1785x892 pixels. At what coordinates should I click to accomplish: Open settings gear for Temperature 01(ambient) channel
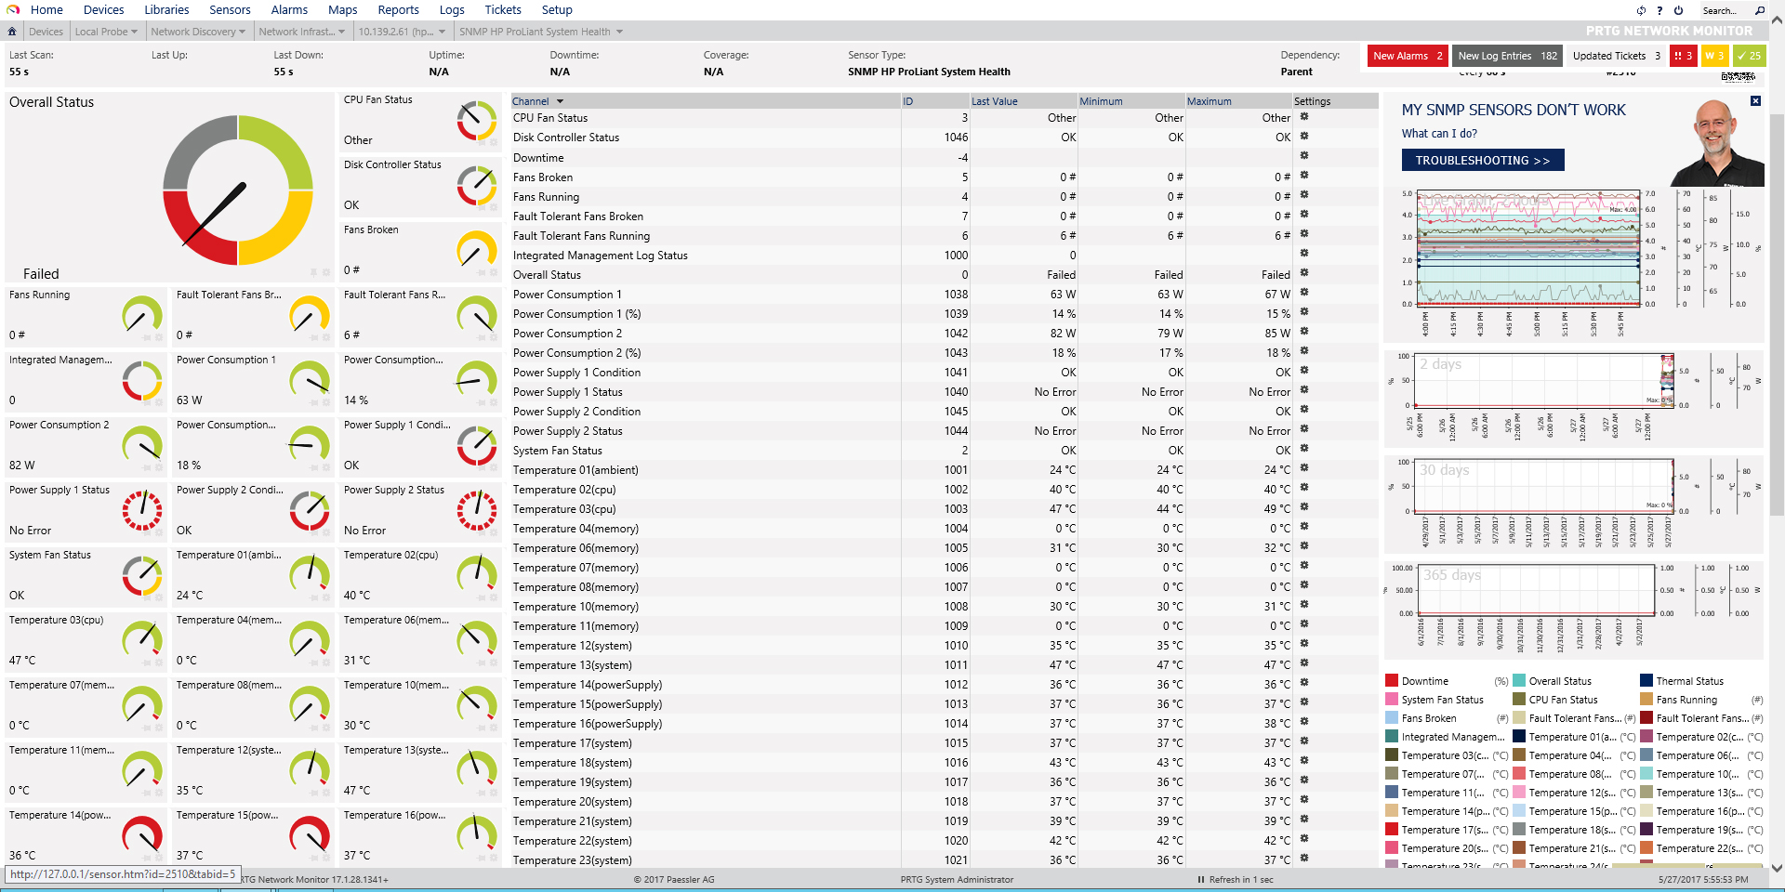[x=1304, y=468]
